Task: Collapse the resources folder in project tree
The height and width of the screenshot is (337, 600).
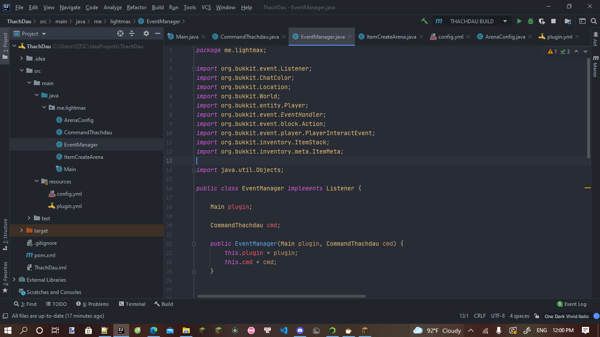Action: tap(37, 181)
